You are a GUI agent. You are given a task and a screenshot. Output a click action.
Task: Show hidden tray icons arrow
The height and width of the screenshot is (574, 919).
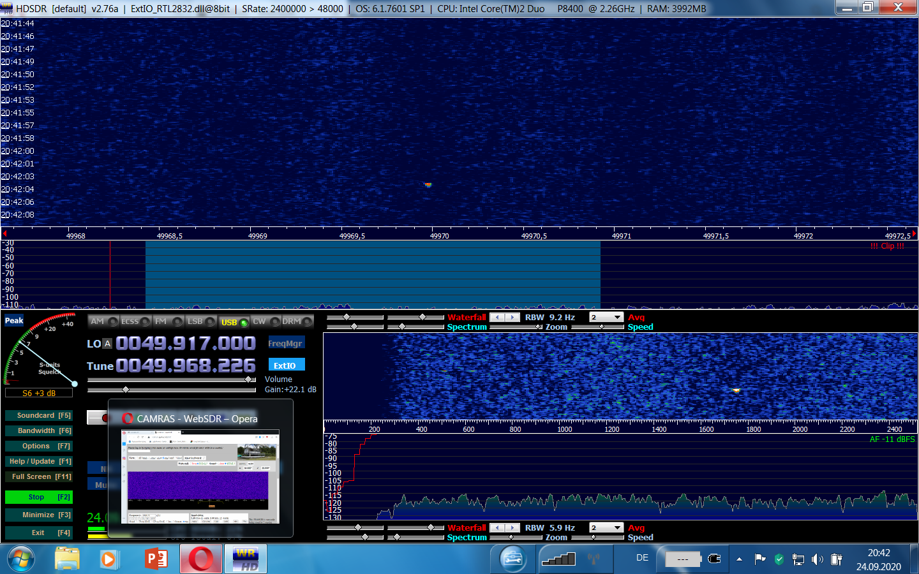pos(739,559)
